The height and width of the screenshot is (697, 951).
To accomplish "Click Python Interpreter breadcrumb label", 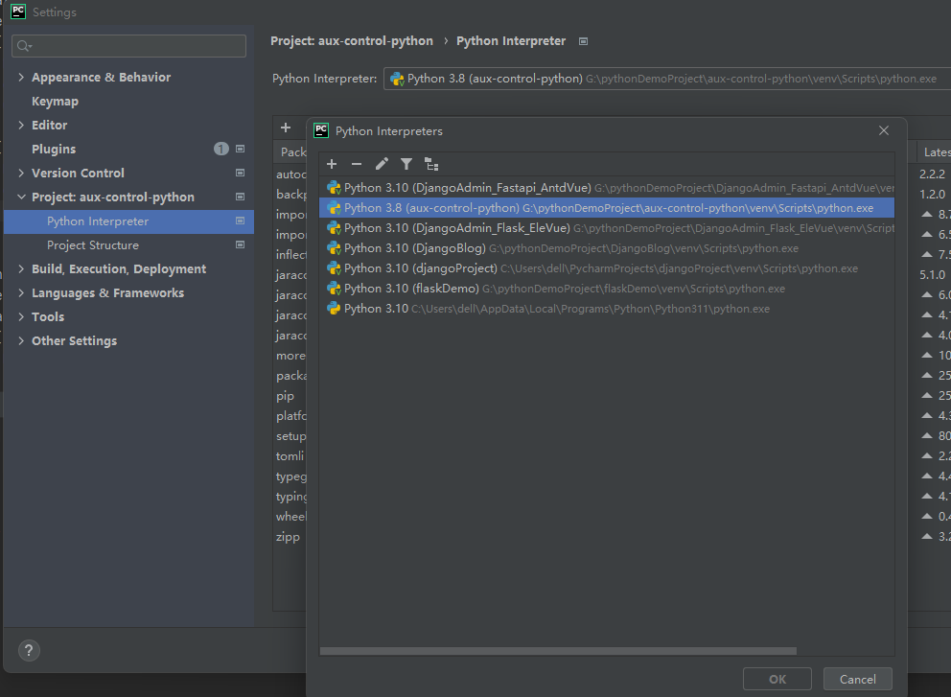I will click(x=511, y=40).
